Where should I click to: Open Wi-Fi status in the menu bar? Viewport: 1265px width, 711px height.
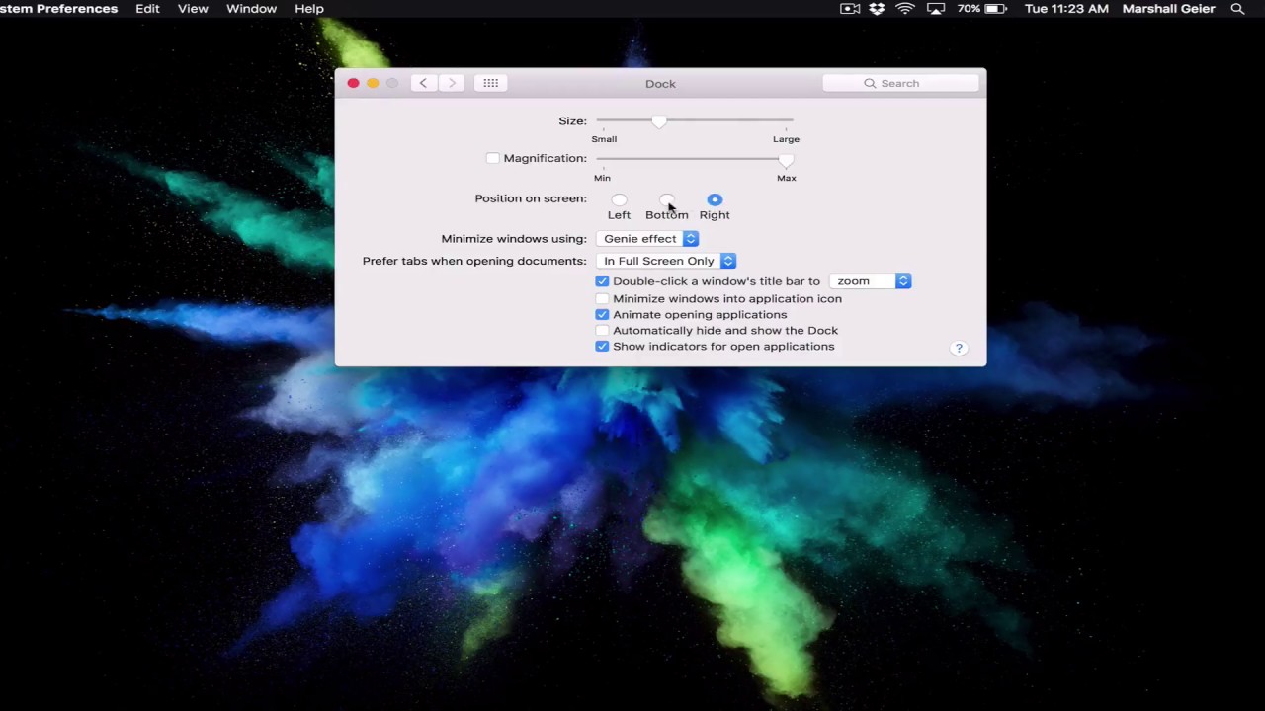[x=905, y=9]
